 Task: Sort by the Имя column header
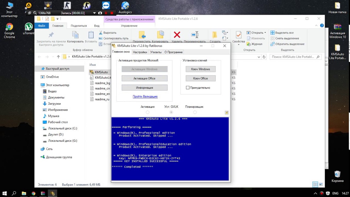tap(93, 65)
